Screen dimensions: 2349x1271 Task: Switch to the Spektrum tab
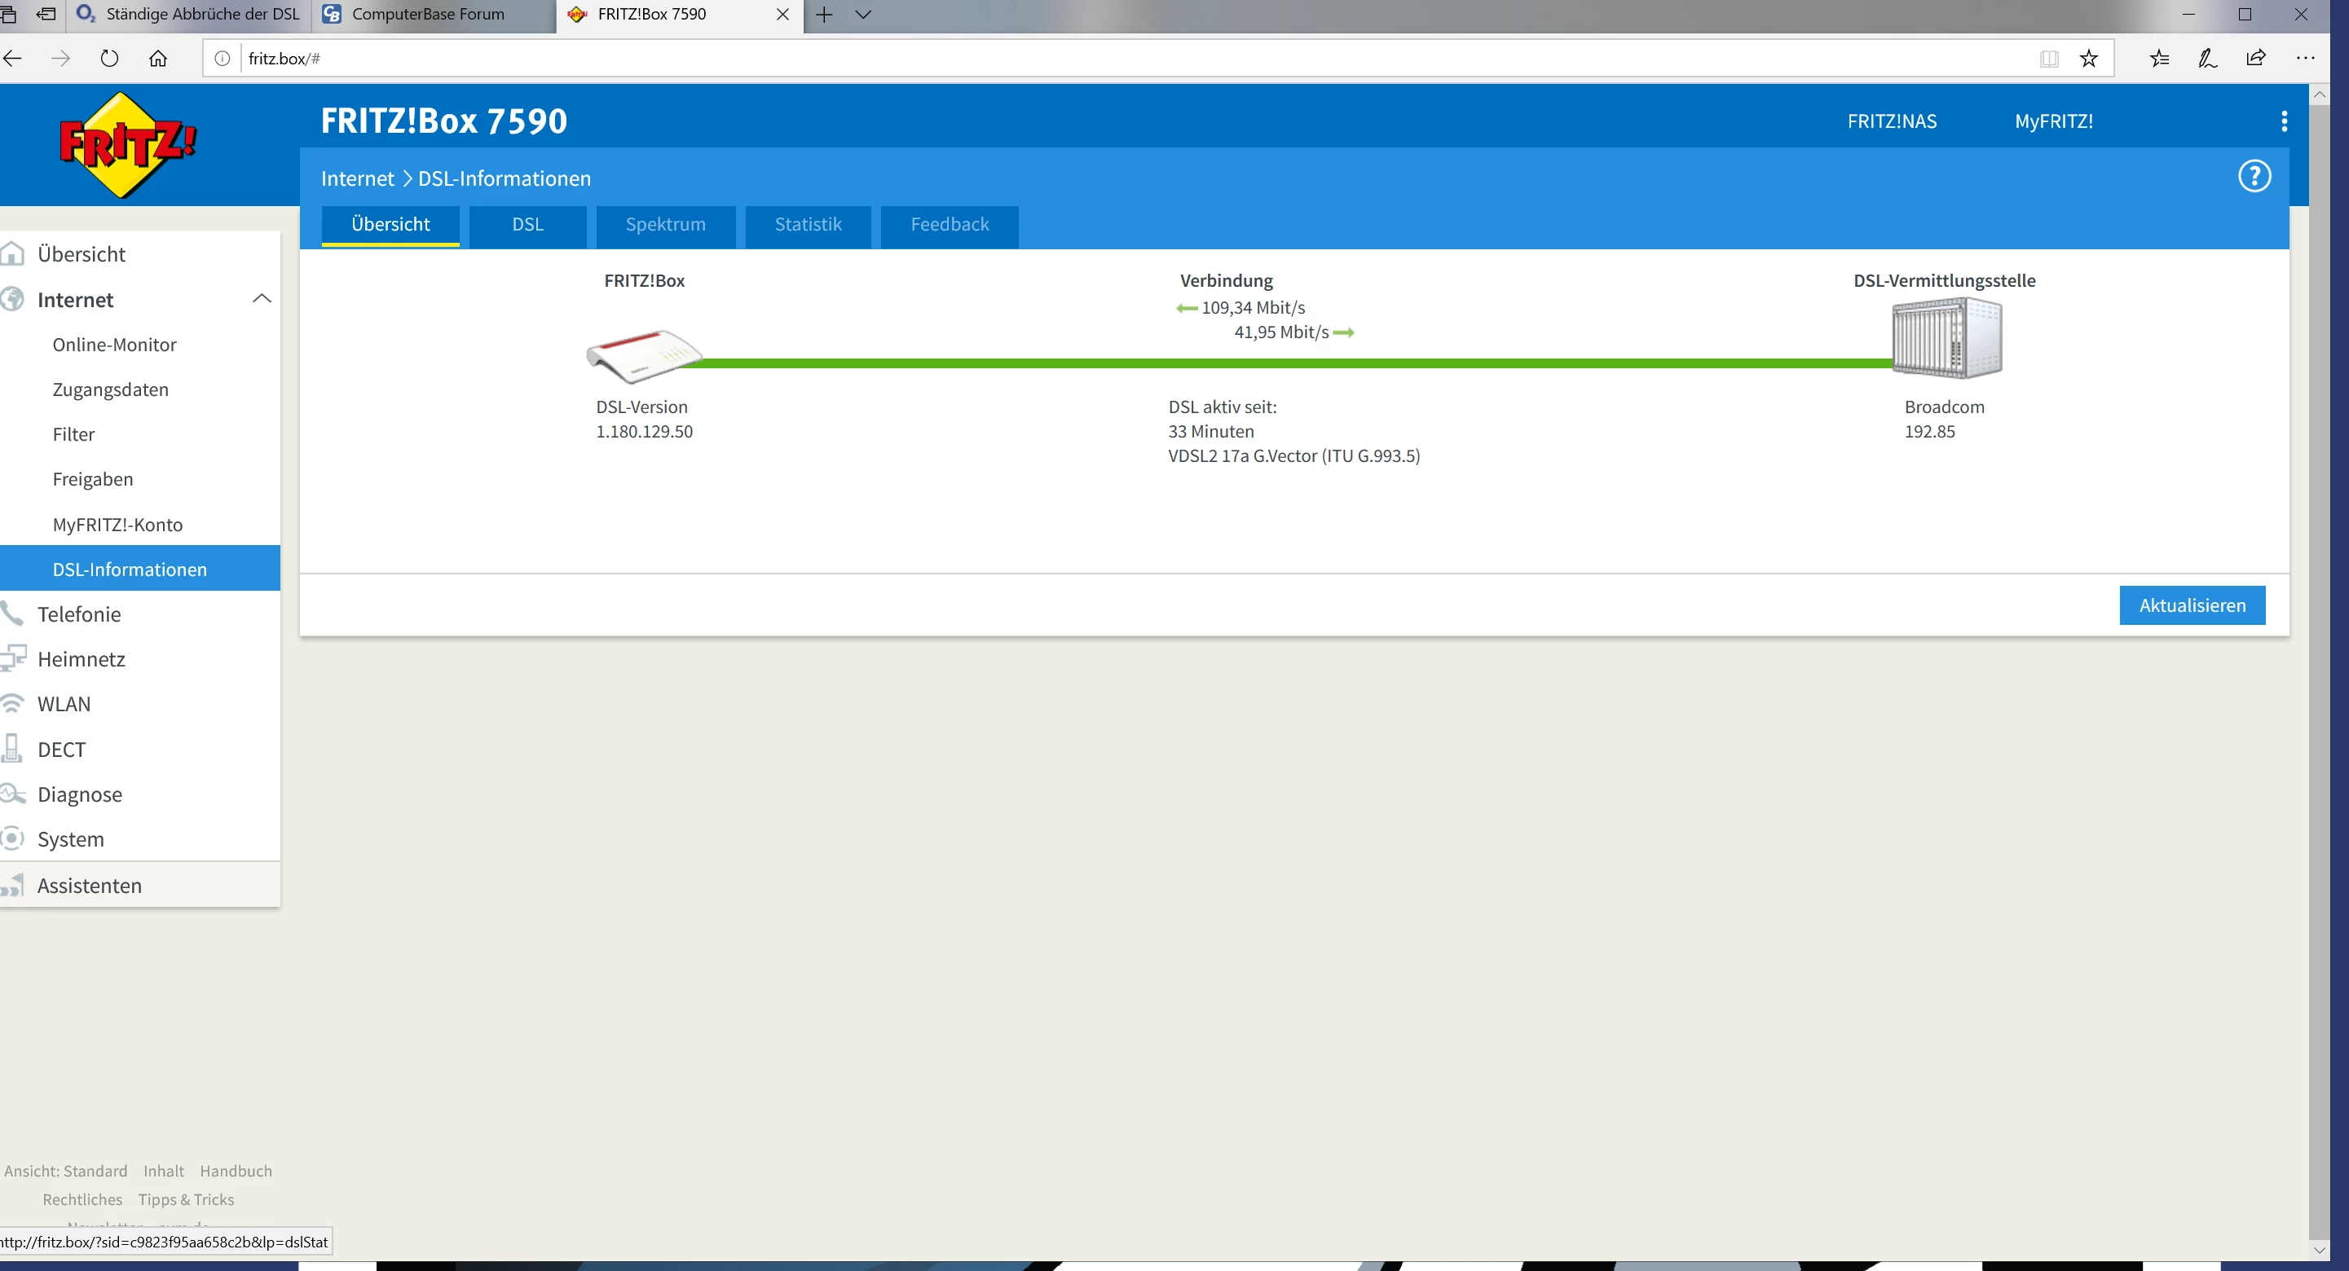[665, 224]
